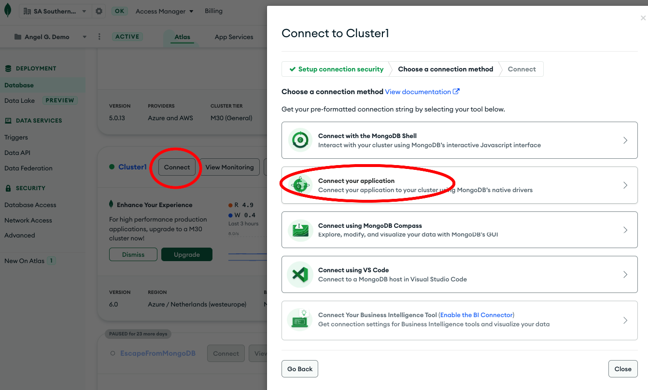Click the New On Atlas count badge

[x=52, y=261]
